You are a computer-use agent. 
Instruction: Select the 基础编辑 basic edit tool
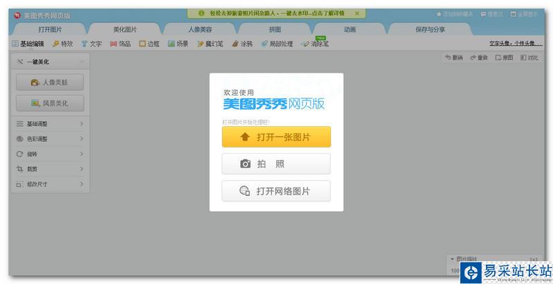(x=28, y=44)
